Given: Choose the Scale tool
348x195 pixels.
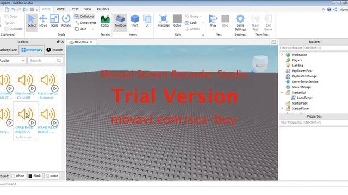Looking at the screenshot, I should [x=54, y=21].
